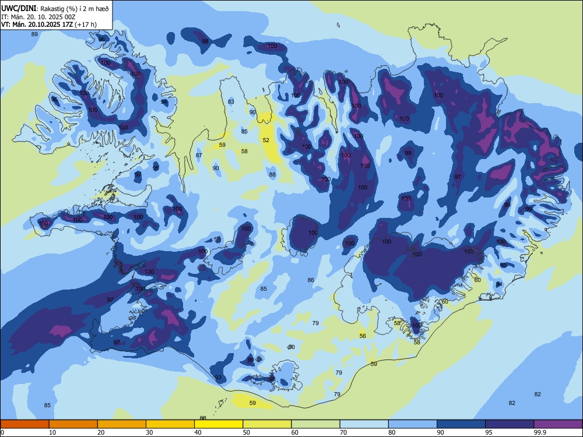The height and width of the screenshot is (437, 583).
Task: Click the humidity value 87 on the map
Action: click(x=199, y=156)
